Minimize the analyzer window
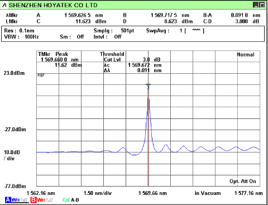Screen dimensions: 268x205 pos(256,5)
